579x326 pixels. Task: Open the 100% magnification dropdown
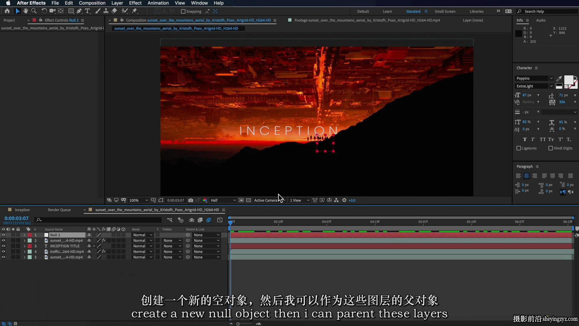click(138, 200)
